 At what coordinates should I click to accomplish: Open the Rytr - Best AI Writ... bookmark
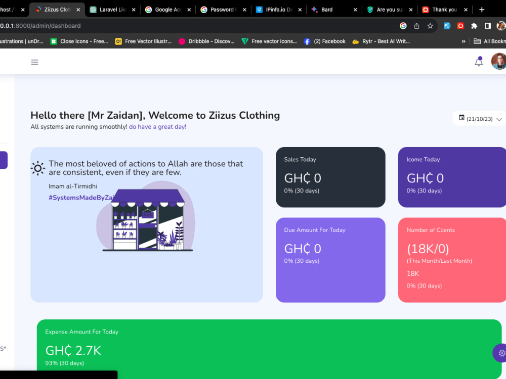(381, 41)
